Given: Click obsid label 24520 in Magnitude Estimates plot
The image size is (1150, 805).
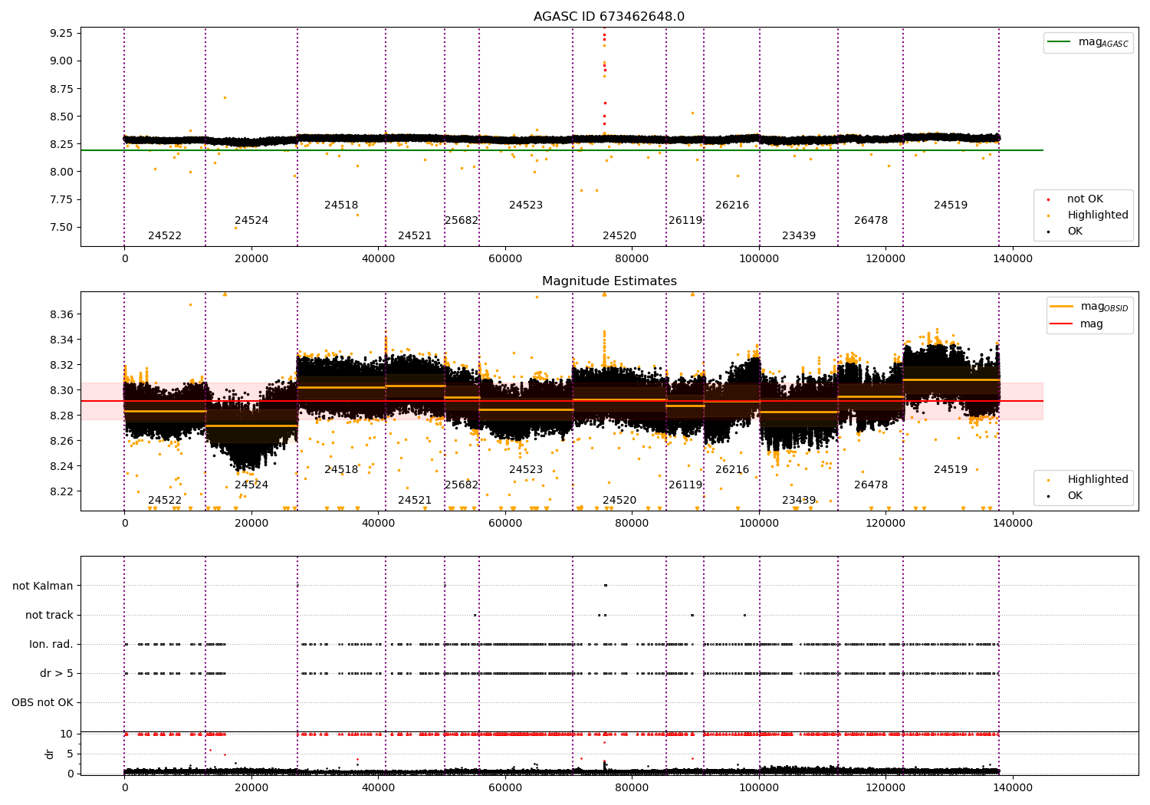Looking at the screenshot, I should (619, 500).
